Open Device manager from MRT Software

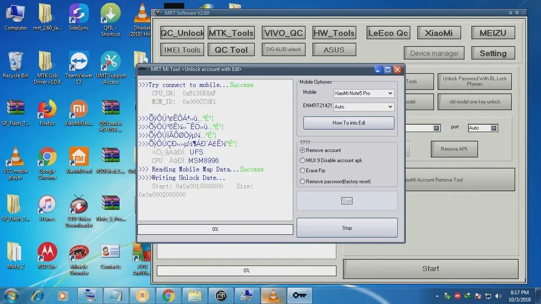pos(434,53)
